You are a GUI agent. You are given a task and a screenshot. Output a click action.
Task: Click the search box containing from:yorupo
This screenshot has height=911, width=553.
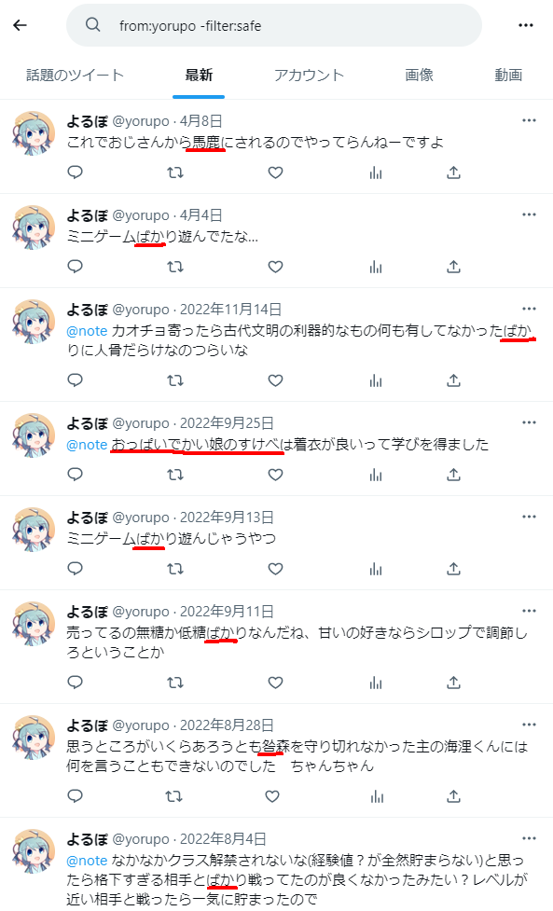coord(274,25)
